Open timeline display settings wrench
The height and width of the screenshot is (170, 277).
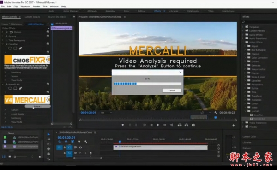[86, 142]
